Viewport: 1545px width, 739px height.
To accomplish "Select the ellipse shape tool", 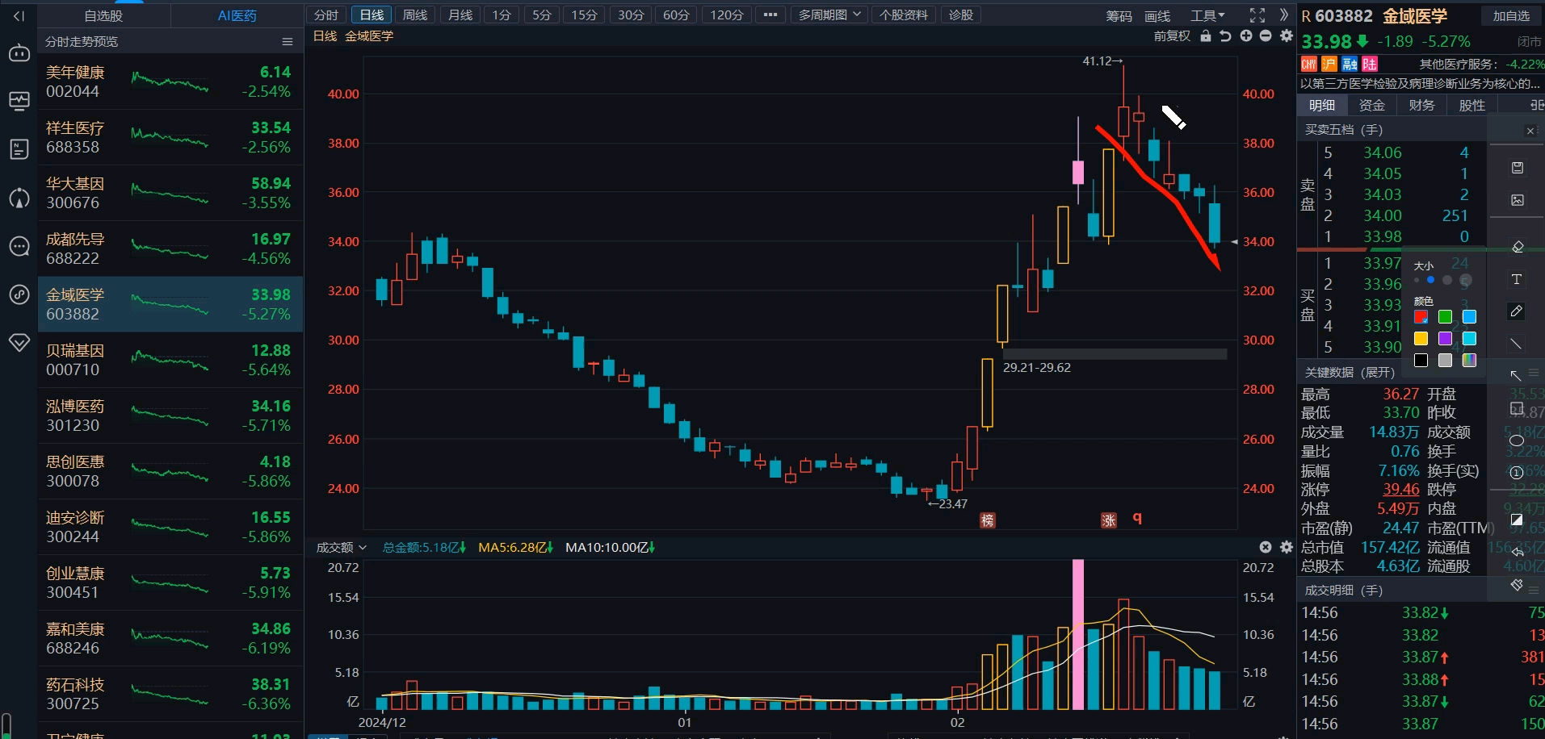I will point(1516,440).
